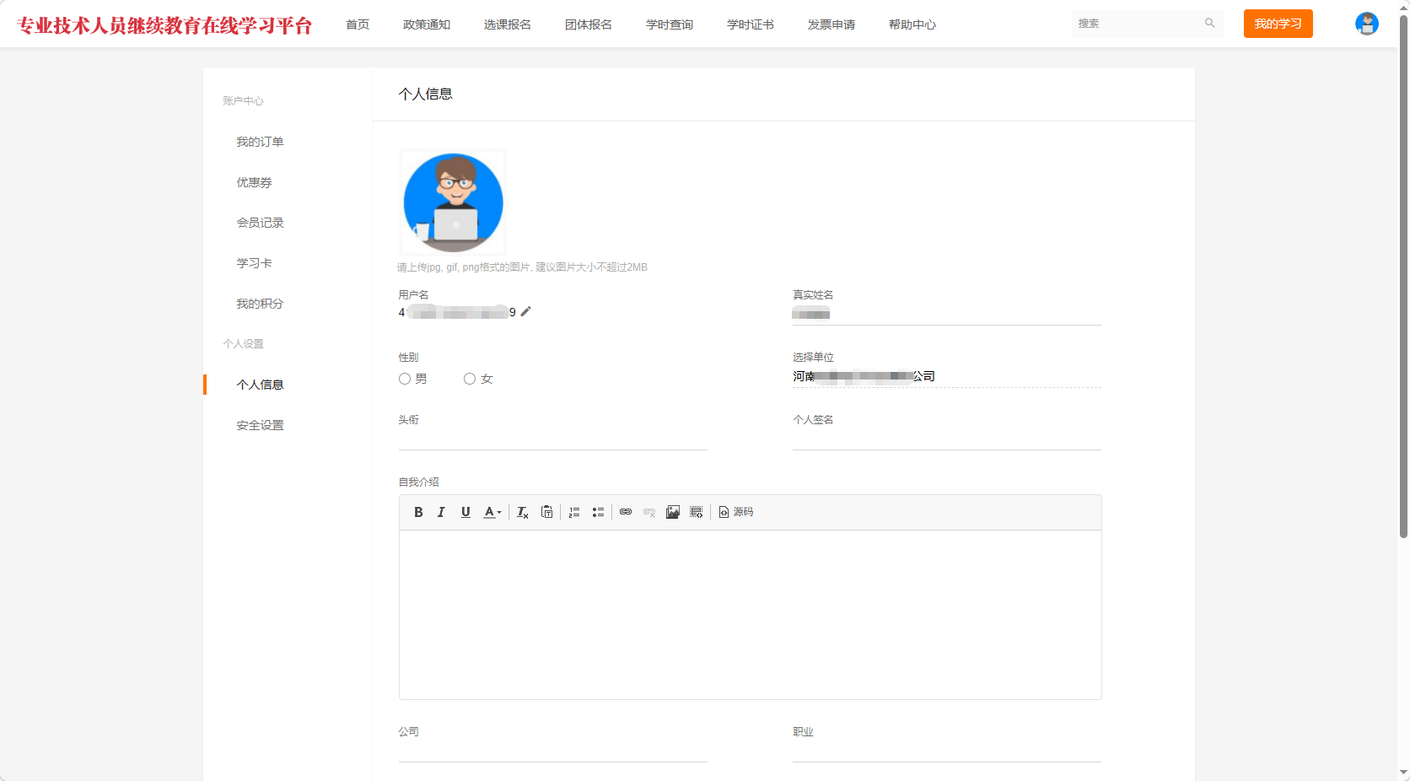
Task: Click the remove formatting icon
Action: [x=522, y=512]
